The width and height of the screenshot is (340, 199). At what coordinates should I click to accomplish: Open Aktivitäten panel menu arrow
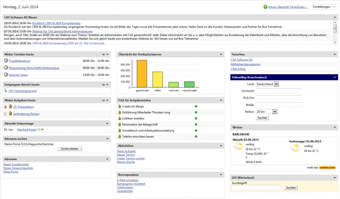(x=221, y=146)
